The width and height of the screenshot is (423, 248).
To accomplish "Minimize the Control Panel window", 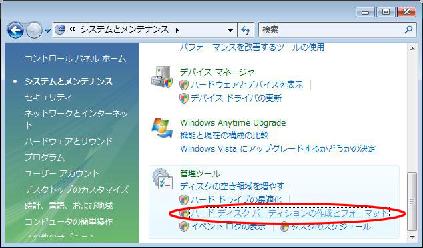I will (365, 13).
